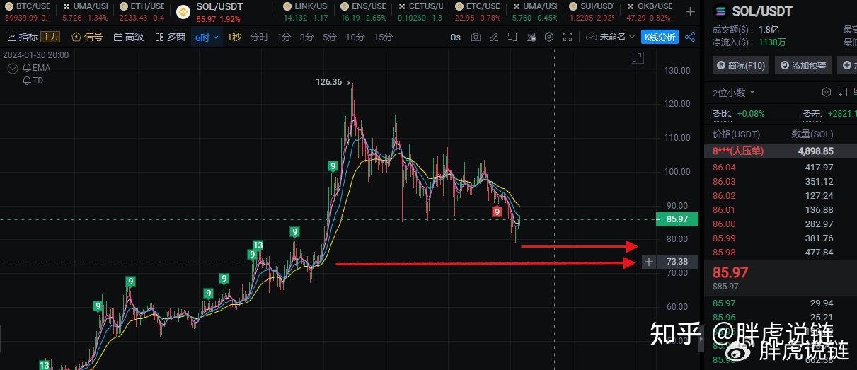The height and width of the screenshot is (370, 857).
Task: Select the 1秒 timeframe
Action: pos(234,37)
